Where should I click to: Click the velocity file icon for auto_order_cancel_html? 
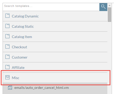10,88
